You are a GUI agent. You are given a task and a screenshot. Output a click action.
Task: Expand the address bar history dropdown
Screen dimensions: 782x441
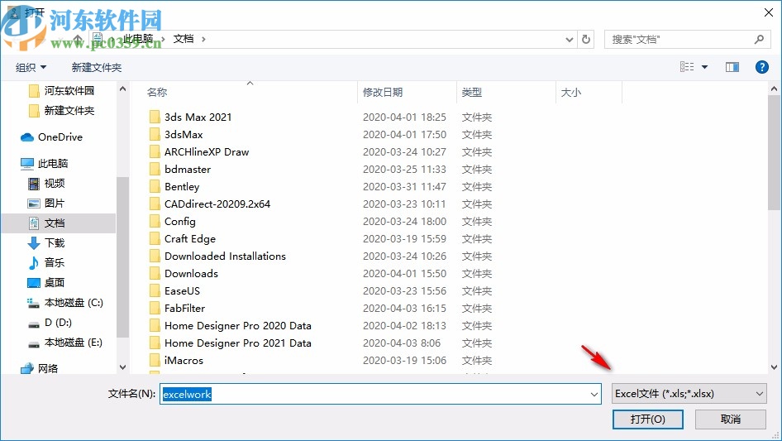coord(569,40)
